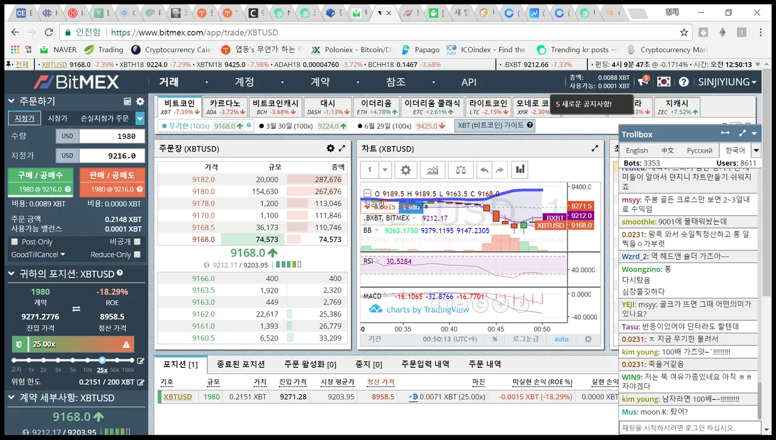Bookmark this page with star icon

684,32
